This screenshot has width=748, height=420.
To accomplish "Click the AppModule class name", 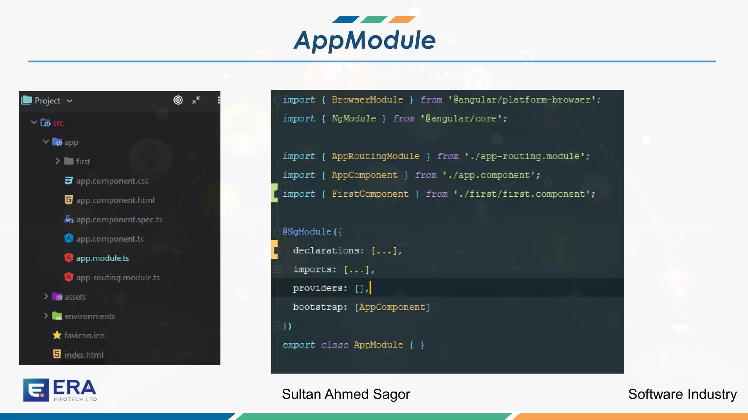I will click(378, 345).
